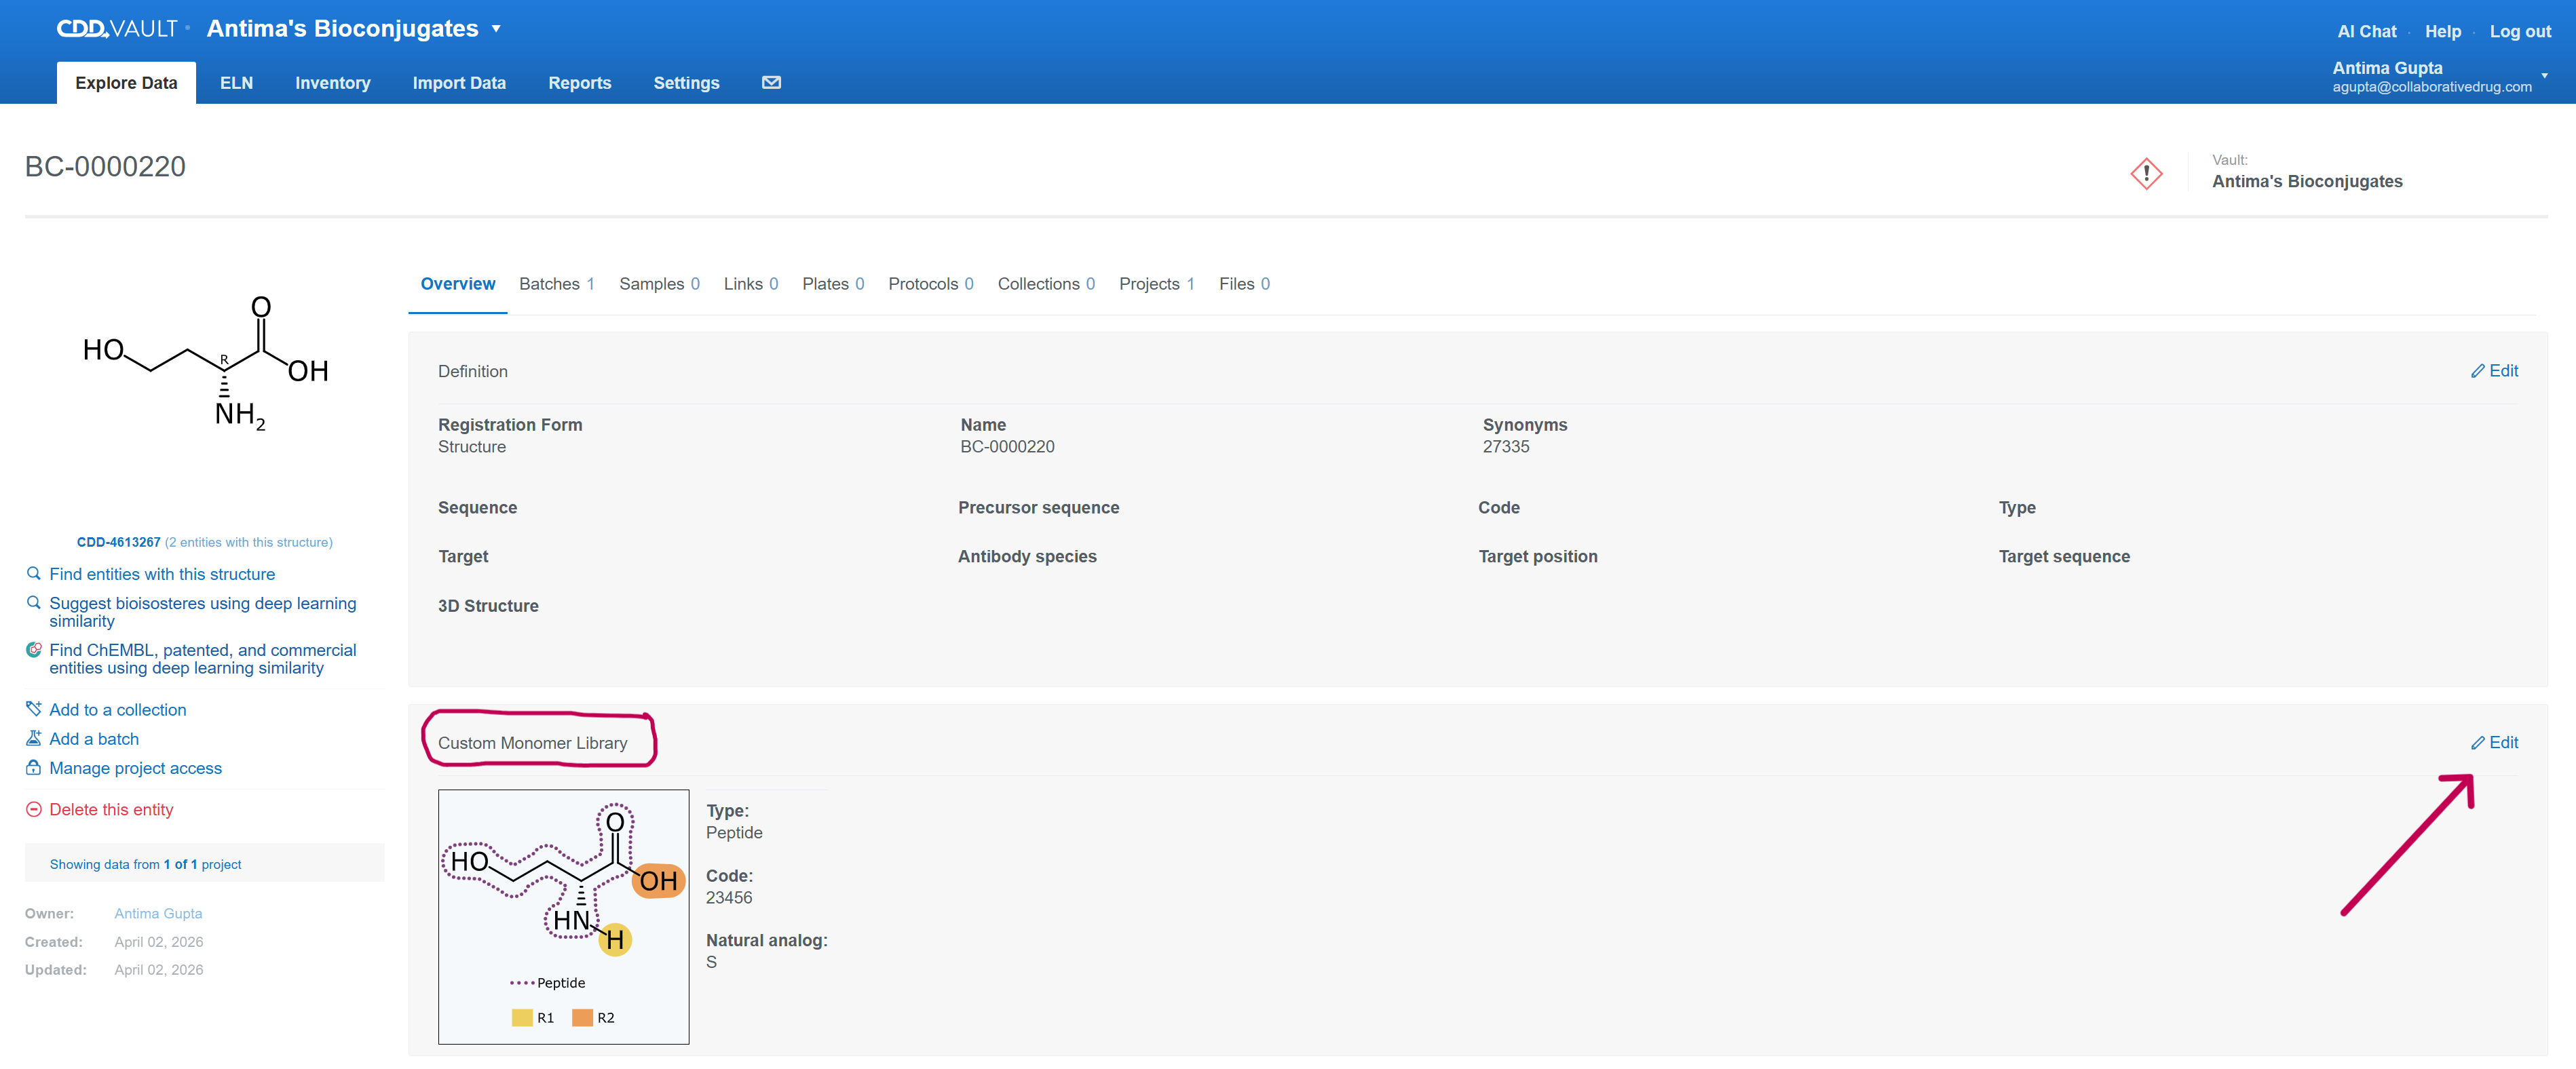Click Suggest bioisosteres using deep learning similarity
This screenshot has width=2576, height=1069.
202,612
